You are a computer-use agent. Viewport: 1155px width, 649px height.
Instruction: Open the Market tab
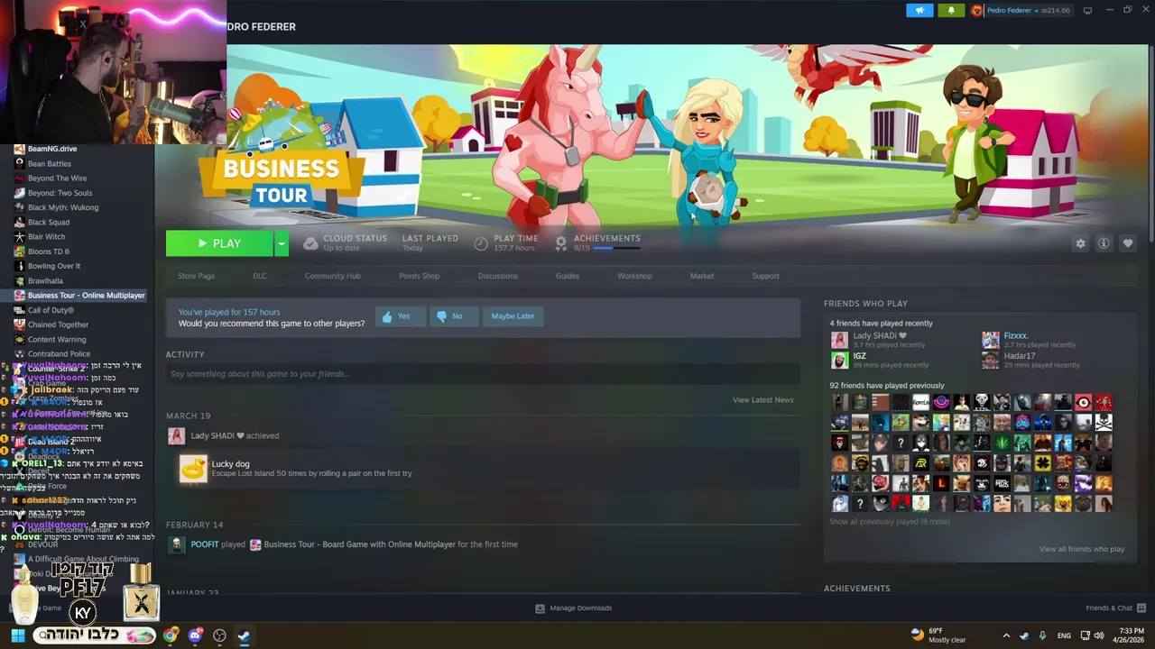point(702,276)
